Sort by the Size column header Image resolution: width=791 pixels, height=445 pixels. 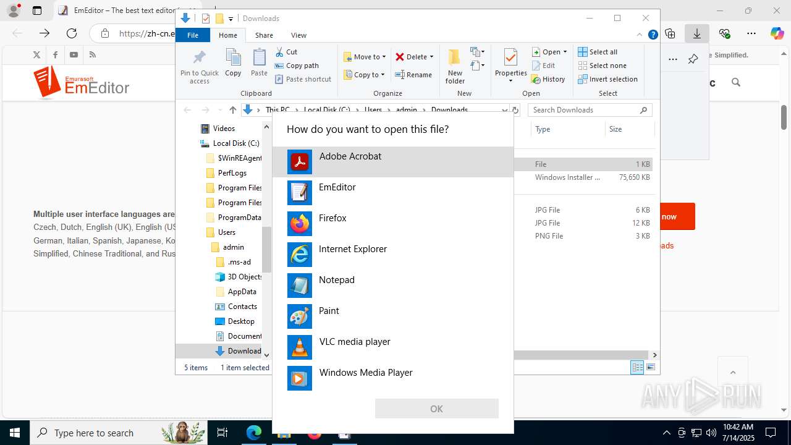[x=628, y=129]
